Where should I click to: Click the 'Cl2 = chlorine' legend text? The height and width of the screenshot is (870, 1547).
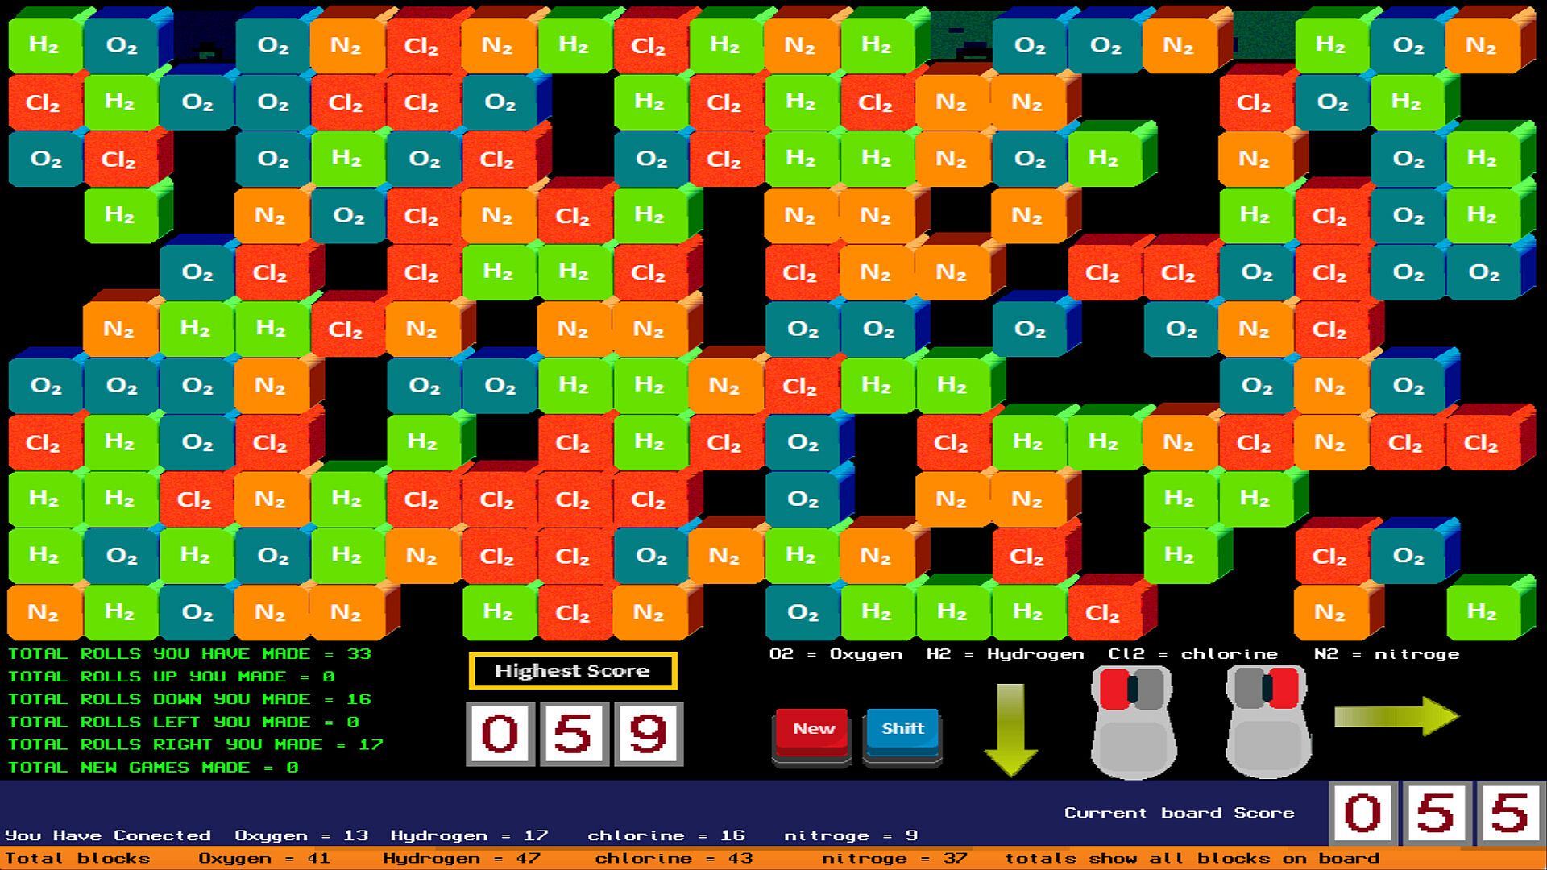pos(1192,654)
